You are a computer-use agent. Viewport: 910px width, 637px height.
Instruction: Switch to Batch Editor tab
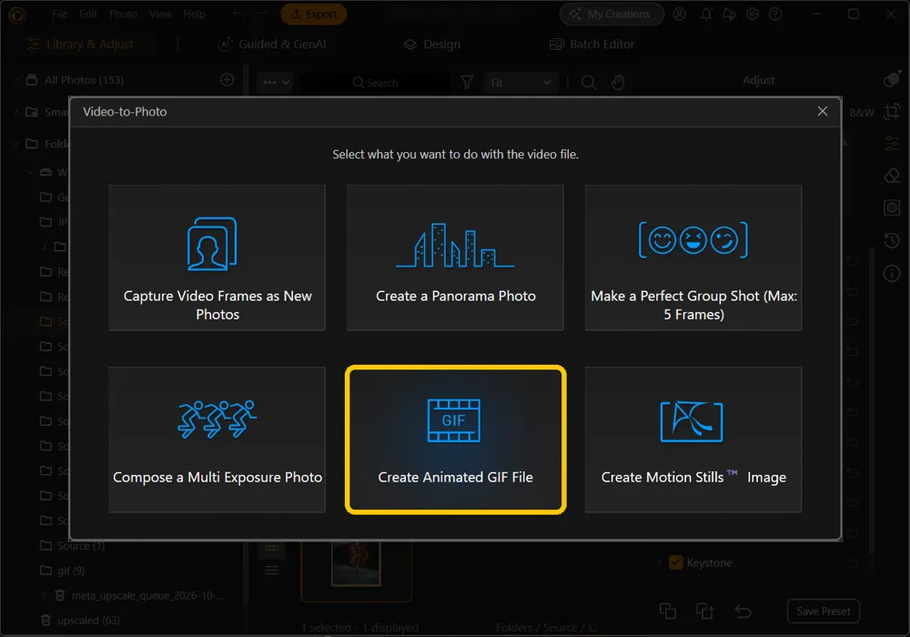592,44
